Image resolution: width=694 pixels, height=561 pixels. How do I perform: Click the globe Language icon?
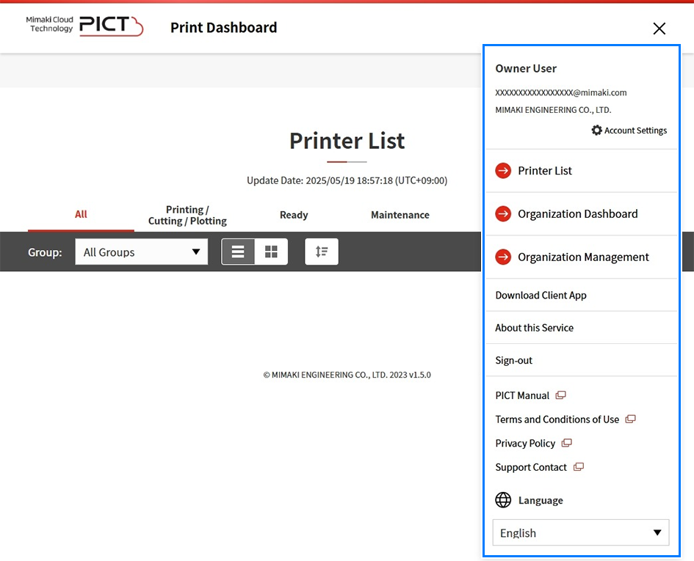(x=503, y=500)
